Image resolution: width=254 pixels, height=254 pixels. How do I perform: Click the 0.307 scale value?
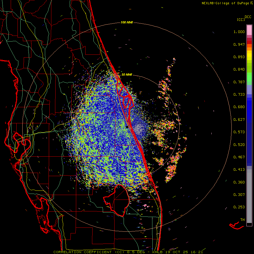tap(239, 195)
